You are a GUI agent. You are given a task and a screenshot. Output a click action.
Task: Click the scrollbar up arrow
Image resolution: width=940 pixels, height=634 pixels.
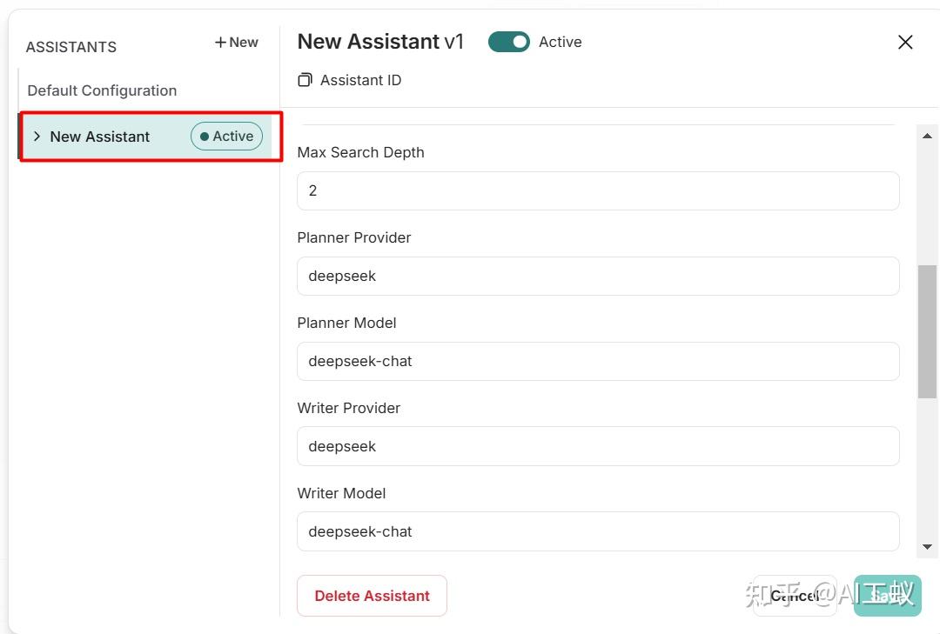(x=927, y=137)
